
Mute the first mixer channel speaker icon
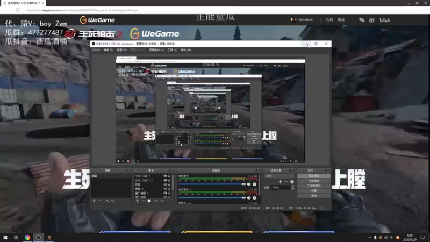249,184
